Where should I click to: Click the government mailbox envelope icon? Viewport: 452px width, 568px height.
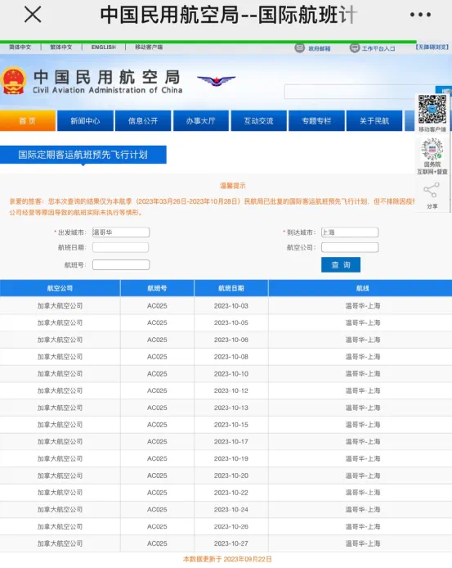click(300, 47)
